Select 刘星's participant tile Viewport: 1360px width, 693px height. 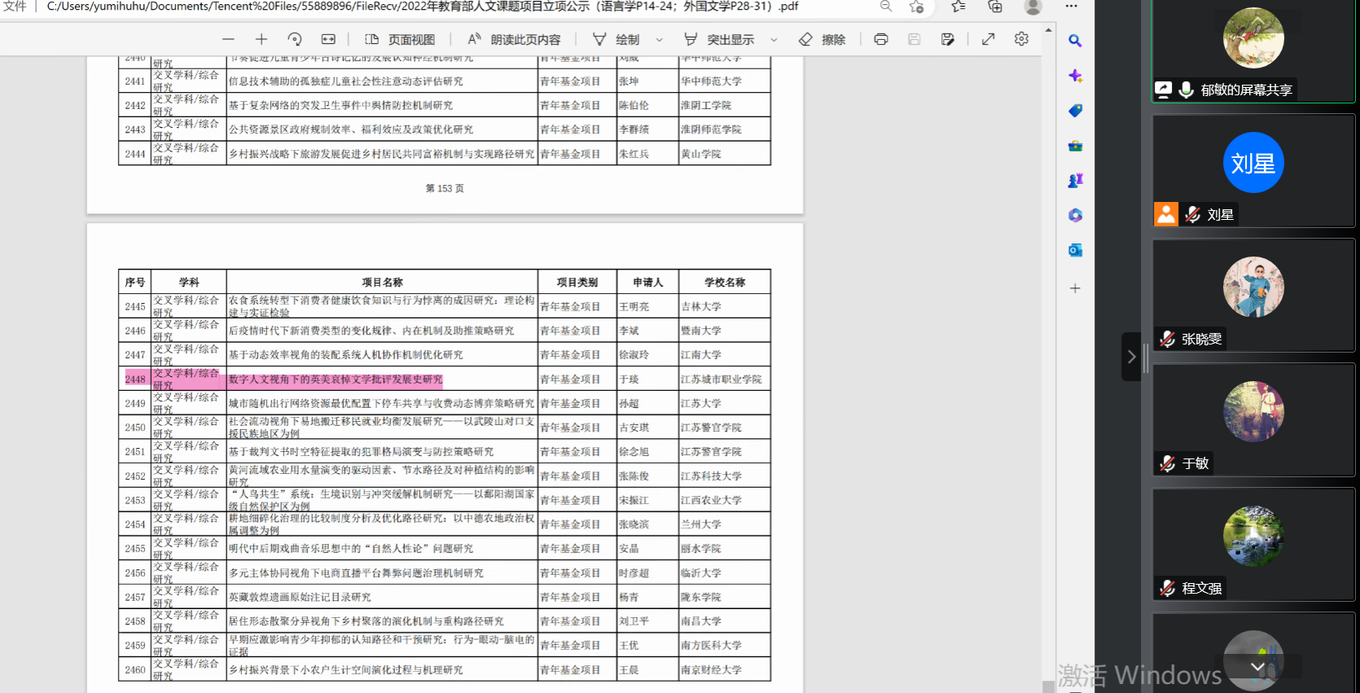[1253, 170]
